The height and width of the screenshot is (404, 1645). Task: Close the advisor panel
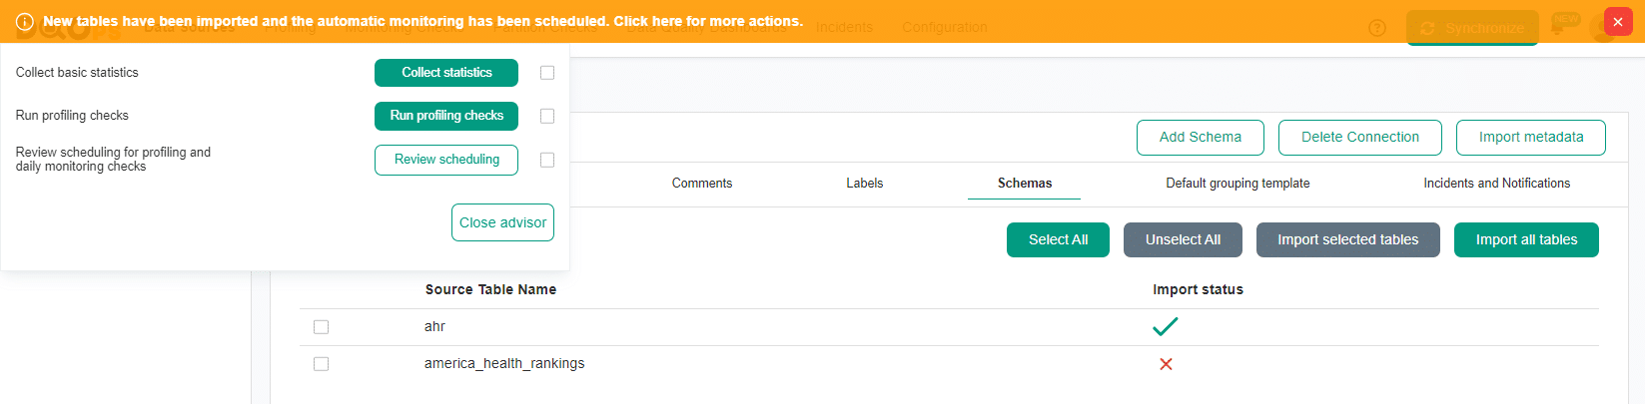click(502, 222)
